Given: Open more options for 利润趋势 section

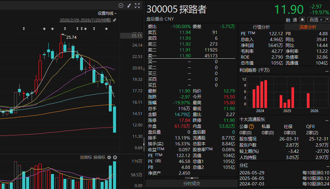Looking at the screenshot, I should pos(327,71).
